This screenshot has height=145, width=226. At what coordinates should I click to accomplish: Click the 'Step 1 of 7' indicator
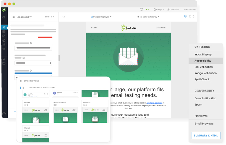pyautogui.click(x=49, y=17)
